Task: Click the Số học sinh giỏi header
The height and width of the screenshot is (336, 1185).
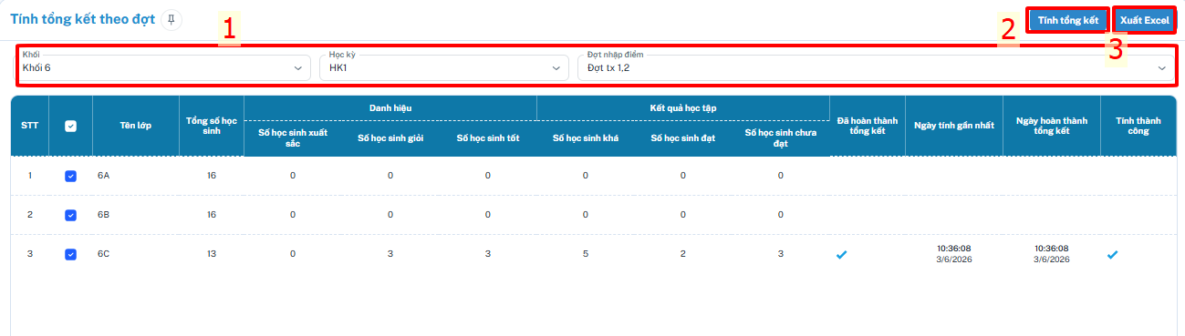Action: (390, 137)
